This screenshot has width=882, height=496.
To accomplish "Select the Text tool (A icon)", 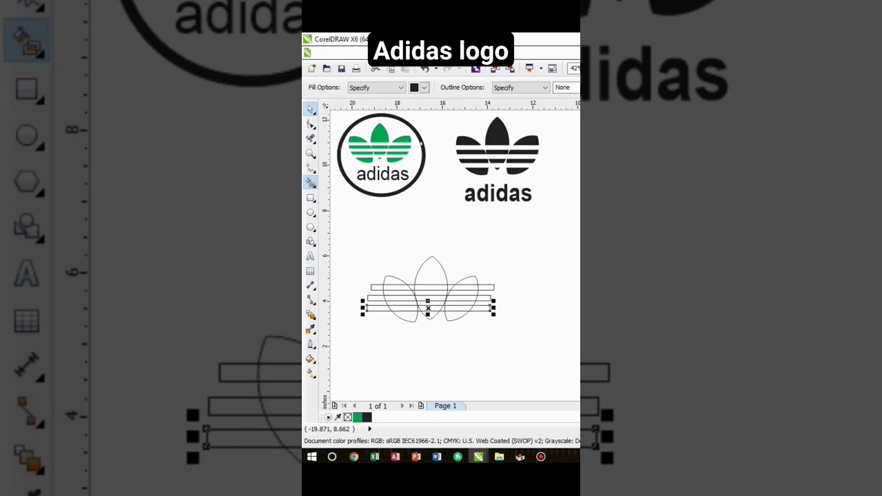I will (310, 256).
